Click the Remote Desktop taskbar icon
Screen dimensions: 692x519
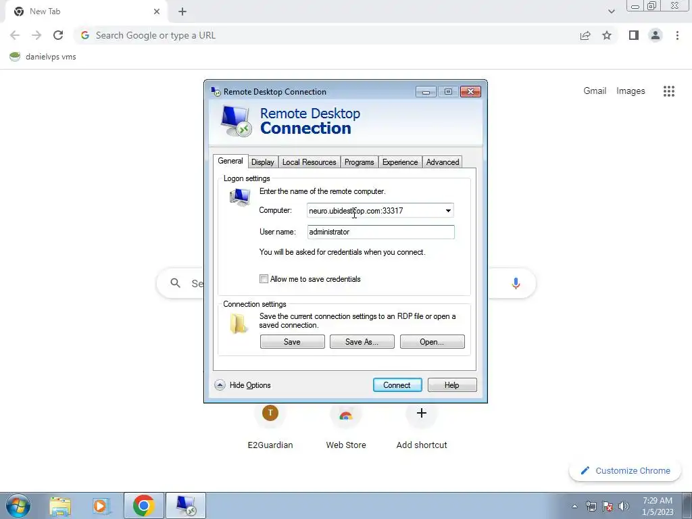(186, 505)
